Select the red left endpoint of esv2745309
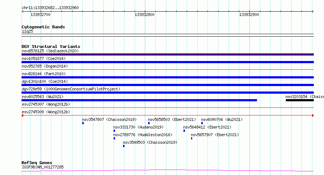 (23, 115)
